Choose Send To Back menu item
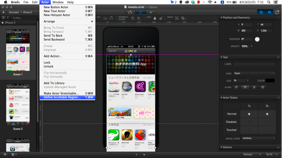 point(67,35)
